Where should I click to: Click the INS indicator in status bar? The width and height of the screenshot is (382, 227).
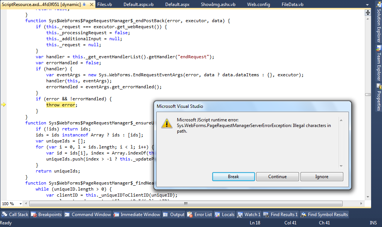(x=373, y=222)
